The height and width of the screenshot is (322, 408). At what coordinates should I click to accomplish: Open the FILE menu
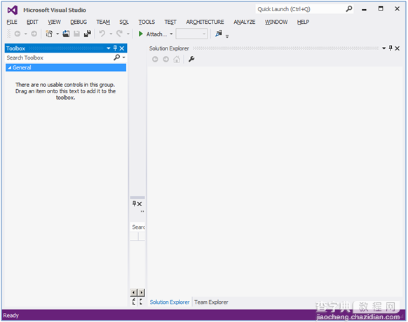click(x=12, y=22)
